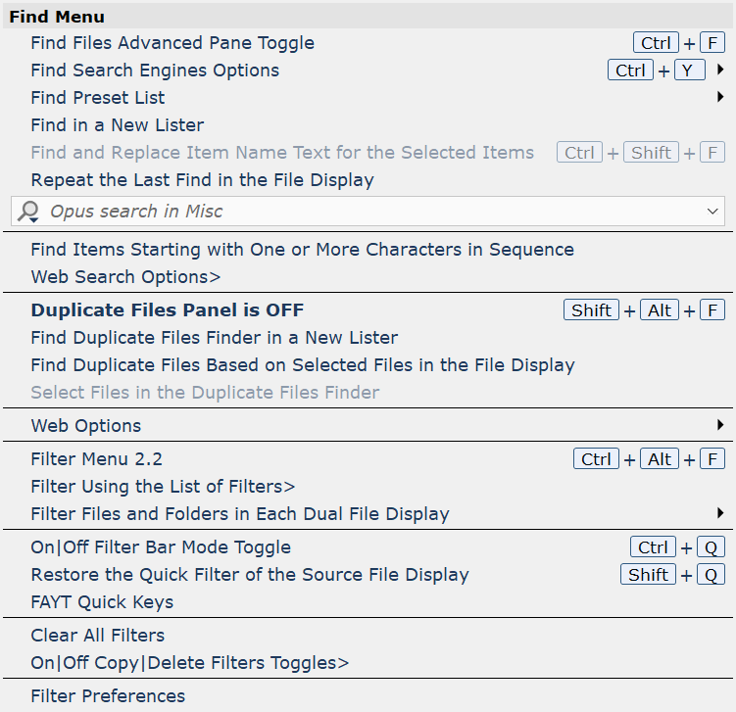Select Find Items Starting with Characters in Sequence
The width and height of the screenshot is (736, 712).
pyautogui.click(x=368, y=250)
